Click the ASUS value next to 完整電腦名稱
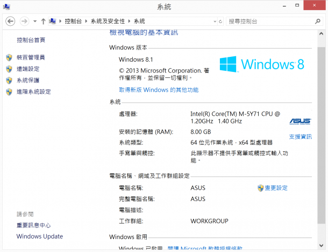 (x=198, y=199)
